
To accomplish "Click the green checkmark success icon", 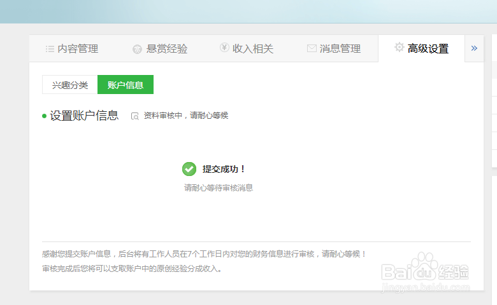I will (189, 169).
